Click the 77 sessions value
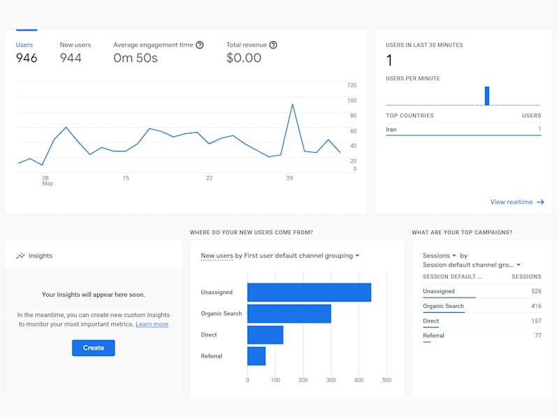559x419 pixels. [538, 336]
